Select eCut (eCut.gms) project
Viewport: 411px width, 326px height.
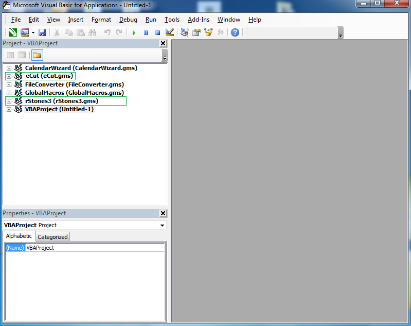point(49,76)
